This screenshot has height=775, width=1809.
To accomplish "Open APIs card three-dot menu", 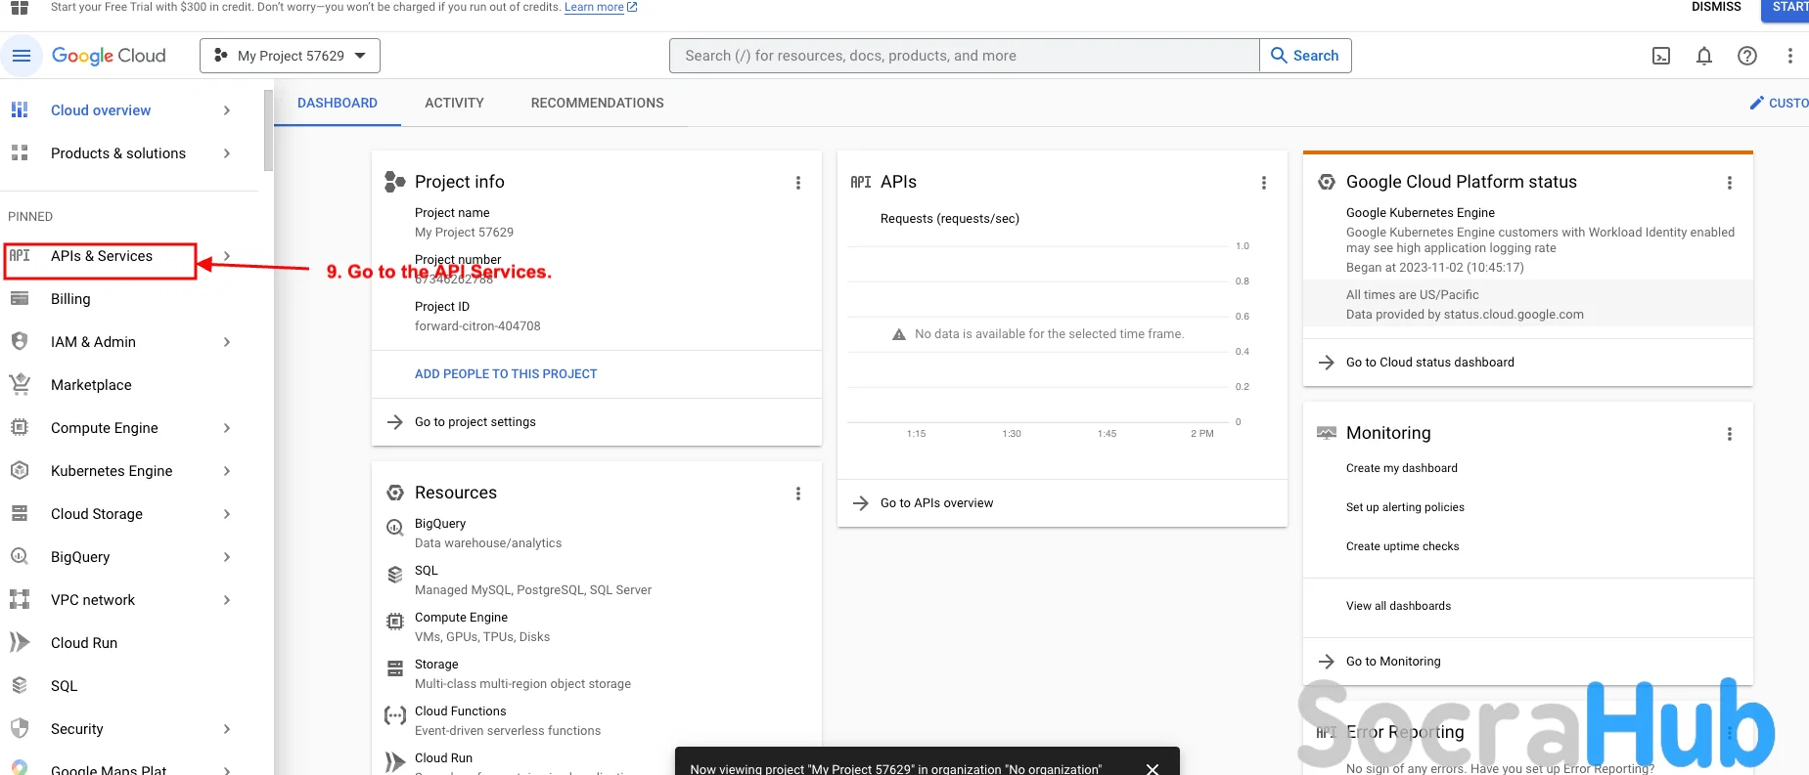I will click(x=1264, y=183).
